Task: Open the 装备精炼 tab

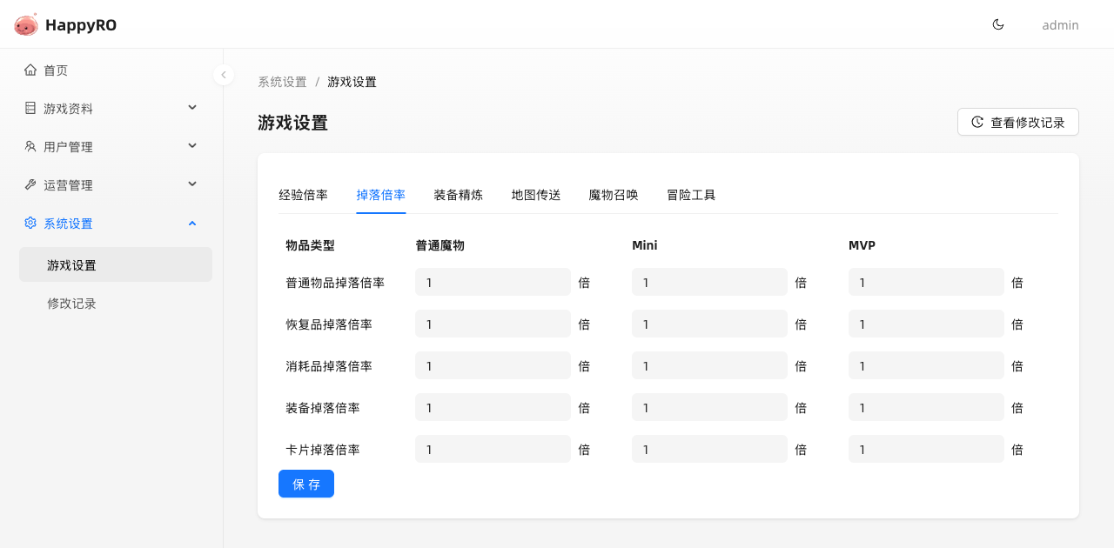Action: tap(458, 195)
